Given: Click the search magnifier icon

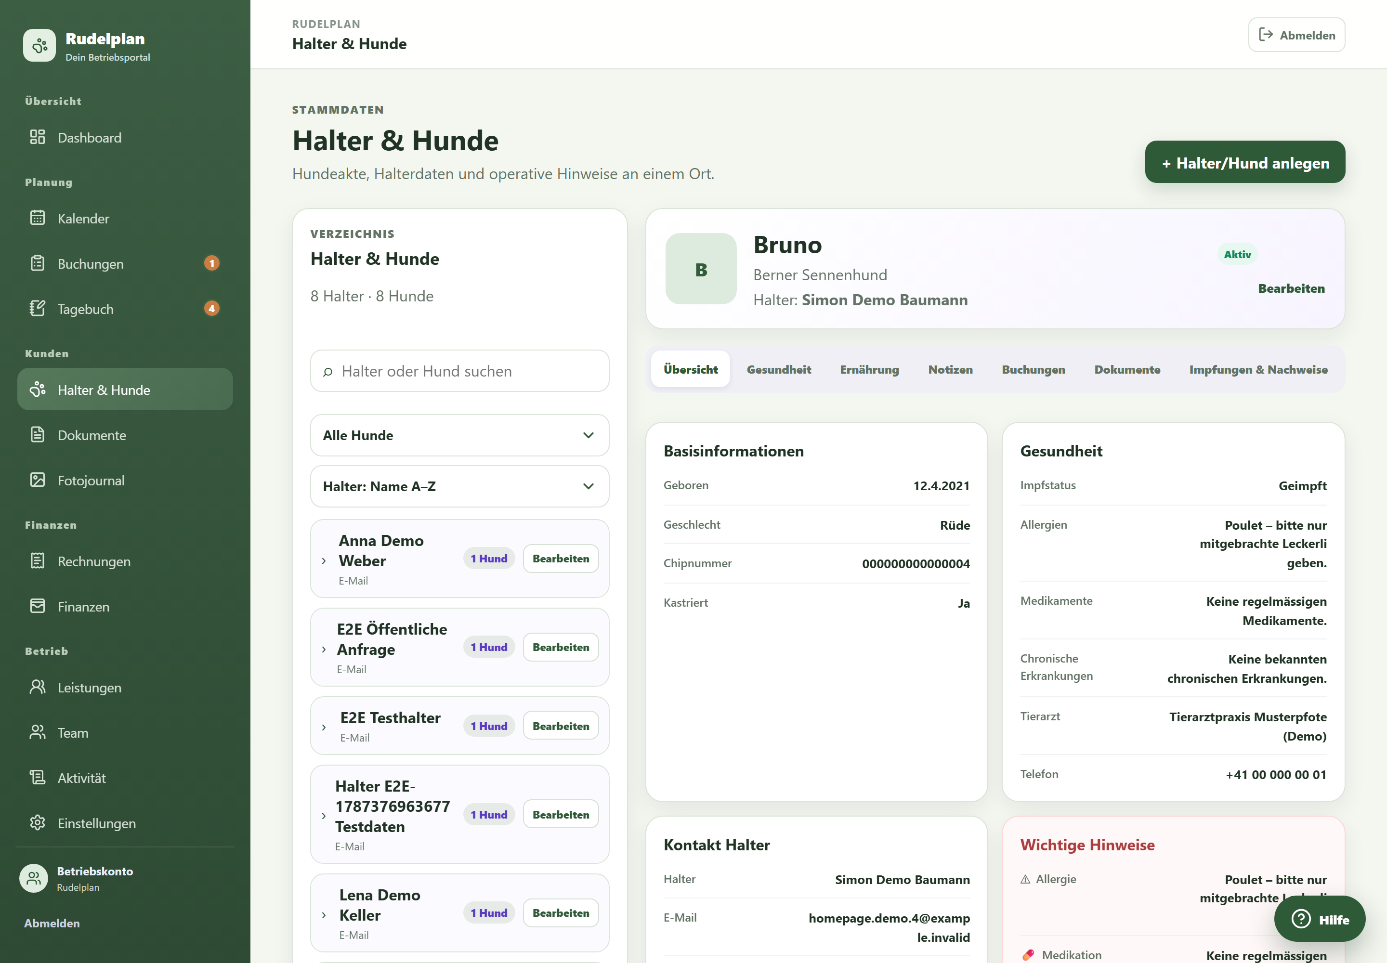Looking at the screenshot, I should (328, 372).
